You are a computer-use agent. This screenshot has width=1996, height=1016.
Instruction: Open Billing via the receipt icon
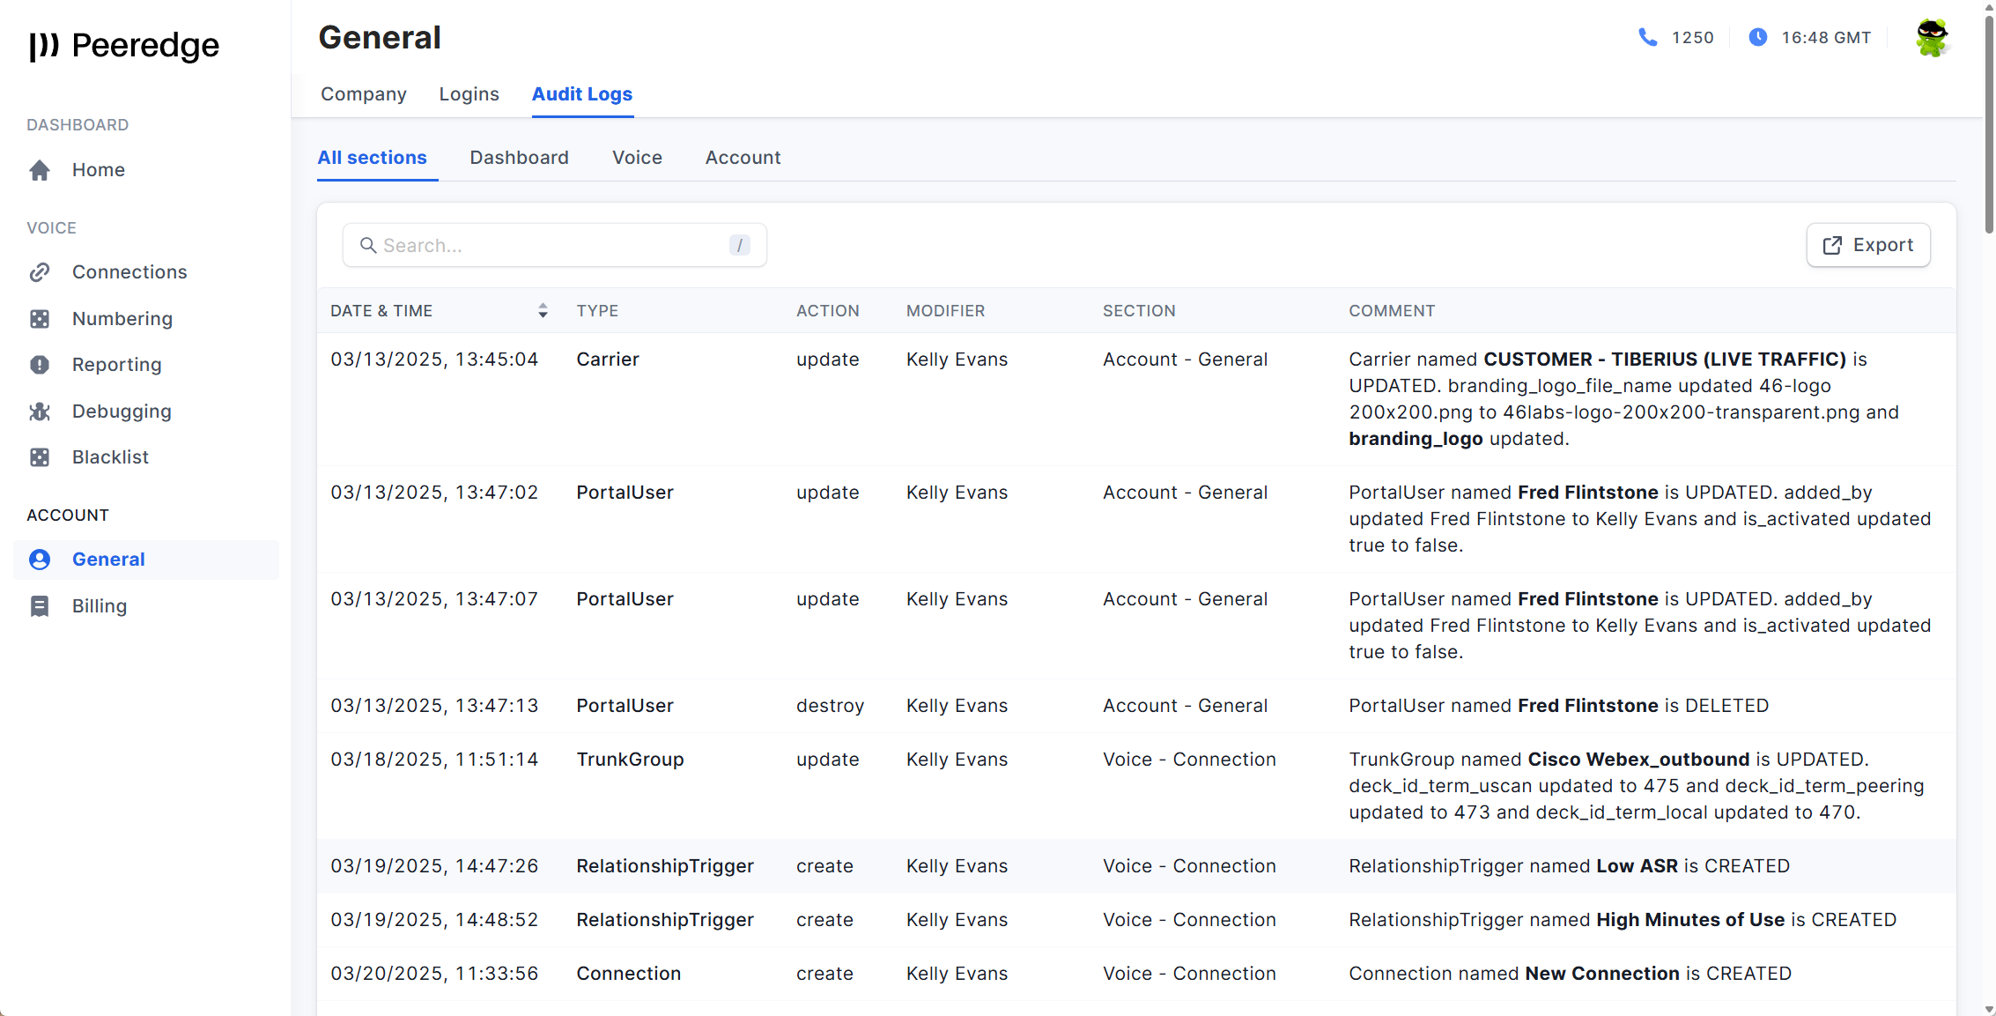[40, 606]
